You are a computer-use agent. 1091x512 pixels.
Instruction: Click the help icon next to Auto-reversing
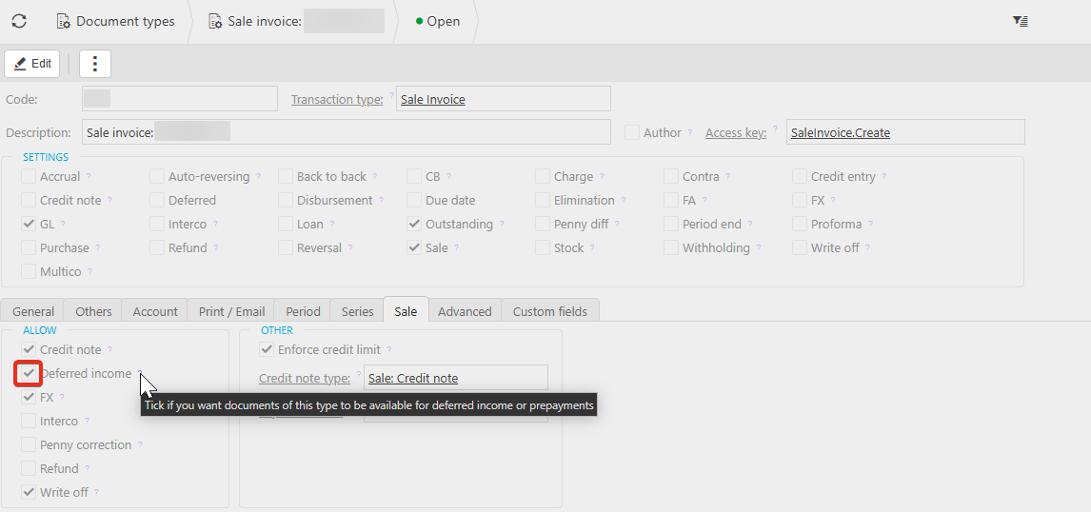click(258, 176)
